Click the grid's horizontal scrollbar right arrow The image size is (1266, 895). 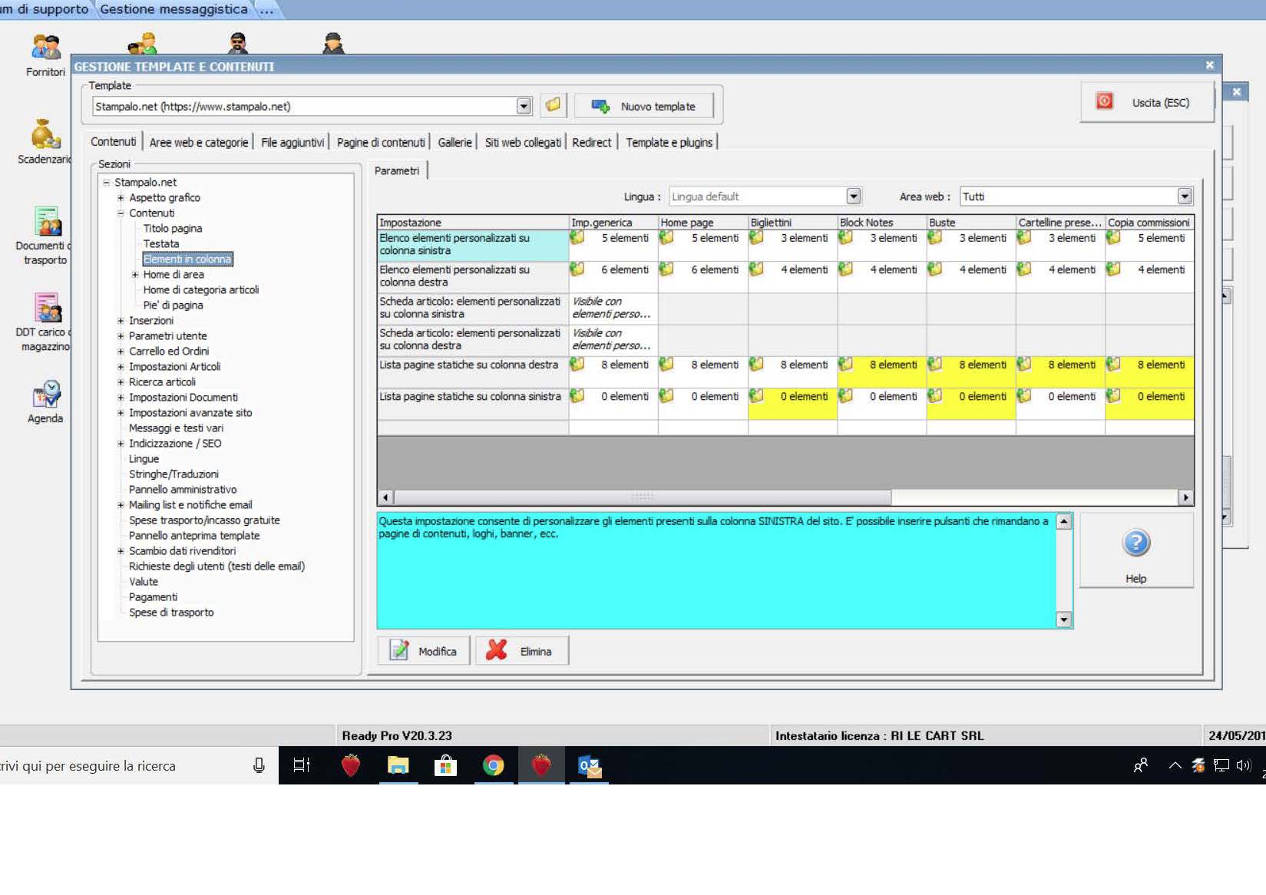(1185, 497)
